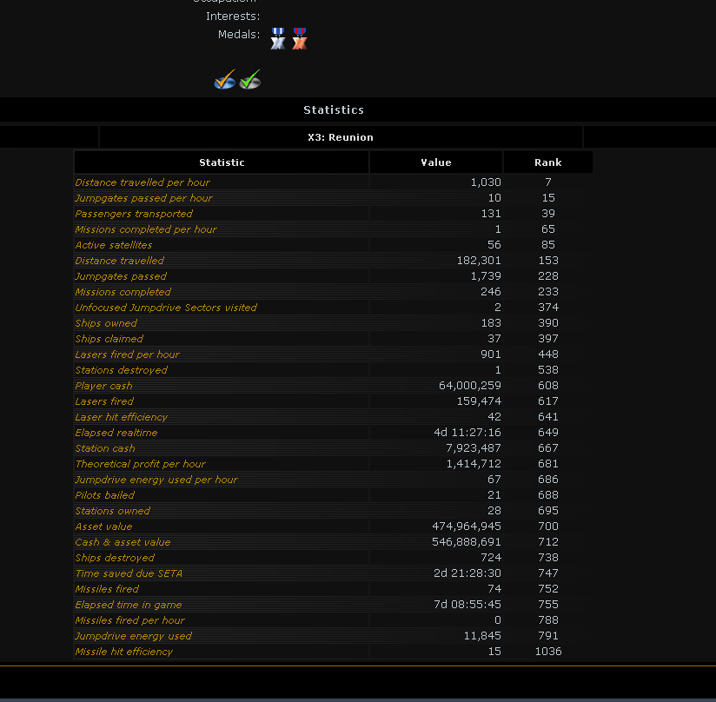Screen dimensions: 716x702
Task: Click the Interests label
Action: click(x=233, y=17)
